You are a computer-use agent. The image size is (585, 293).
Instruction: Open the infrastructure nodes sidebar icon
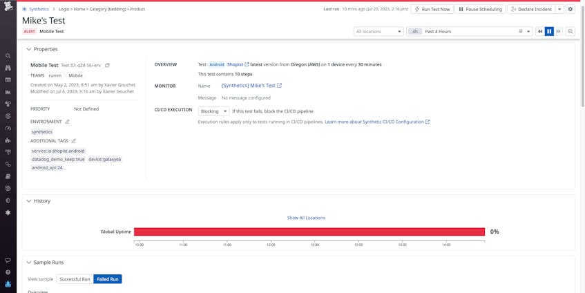8,104
